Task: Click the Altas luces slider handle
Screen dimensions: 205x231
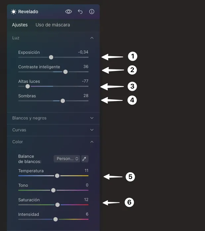Action: coord(27,86)
